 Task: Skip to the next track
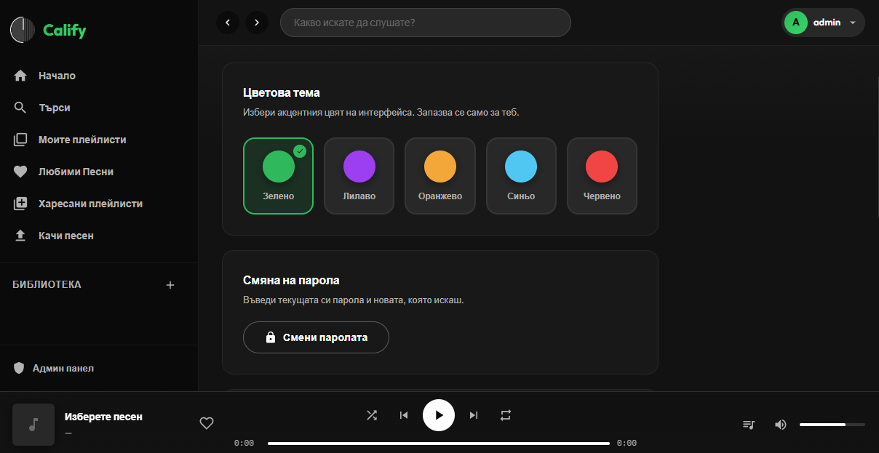pyautogui.click(x=474, y=415)
